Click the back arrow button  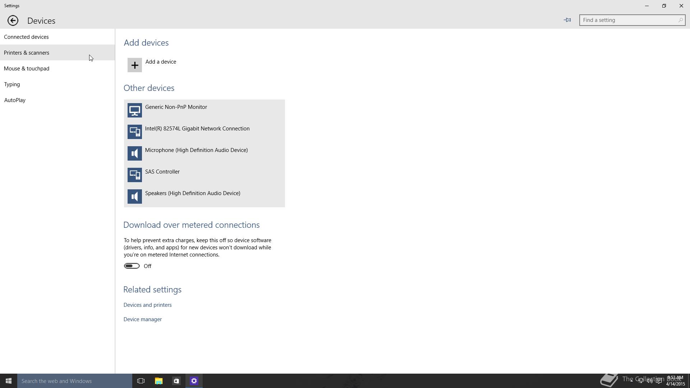tap(13, 20)
